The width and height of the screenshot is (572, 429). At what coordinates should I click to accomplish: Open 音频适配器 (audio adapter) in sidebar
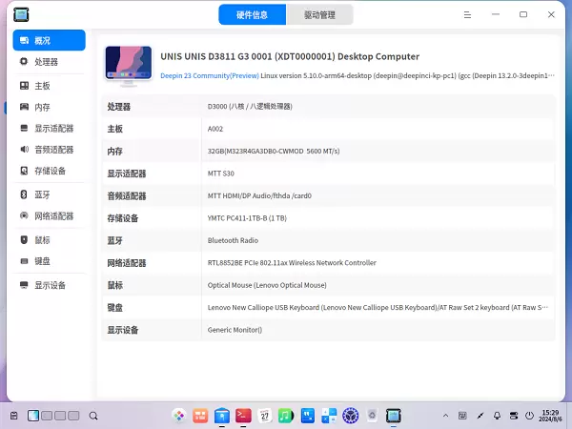53,150
